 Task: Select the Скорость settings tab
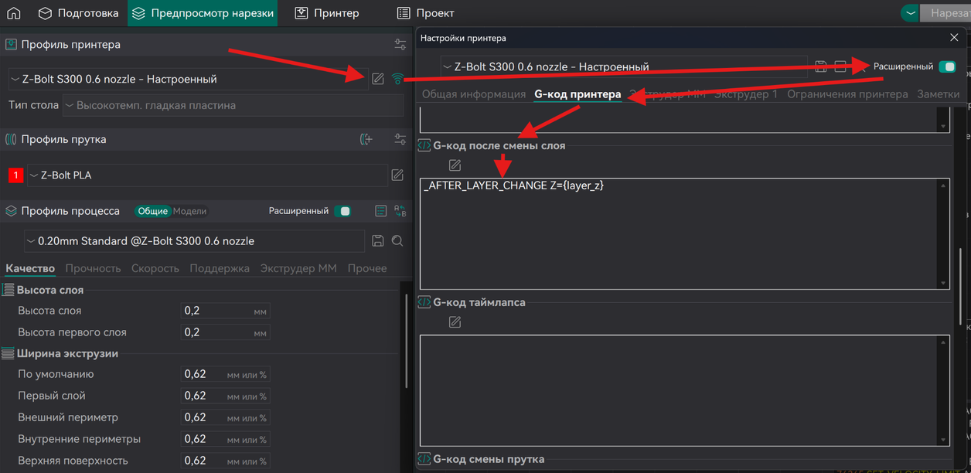pyautogui.click(x=155, y=268)
